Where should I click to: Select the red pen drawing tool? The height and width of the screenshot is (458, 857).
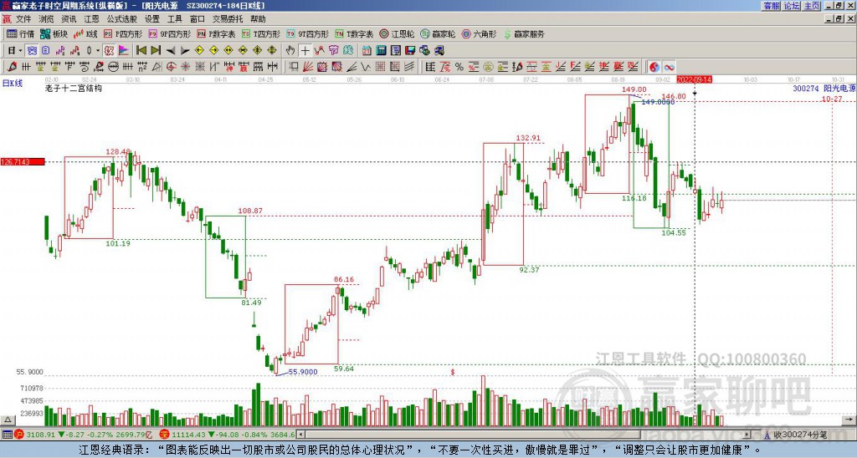point(12,67)
